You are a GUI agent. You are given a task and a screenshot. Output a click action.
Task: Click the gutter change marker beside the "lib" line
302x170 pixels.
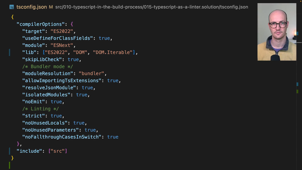point(9,52)
